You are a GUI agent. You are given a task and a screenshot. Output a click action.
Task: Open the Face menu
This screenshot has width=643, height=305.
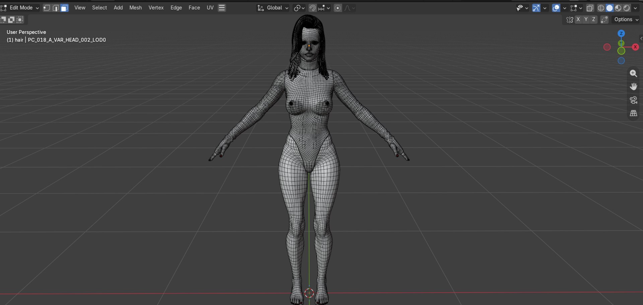point(194,8)
